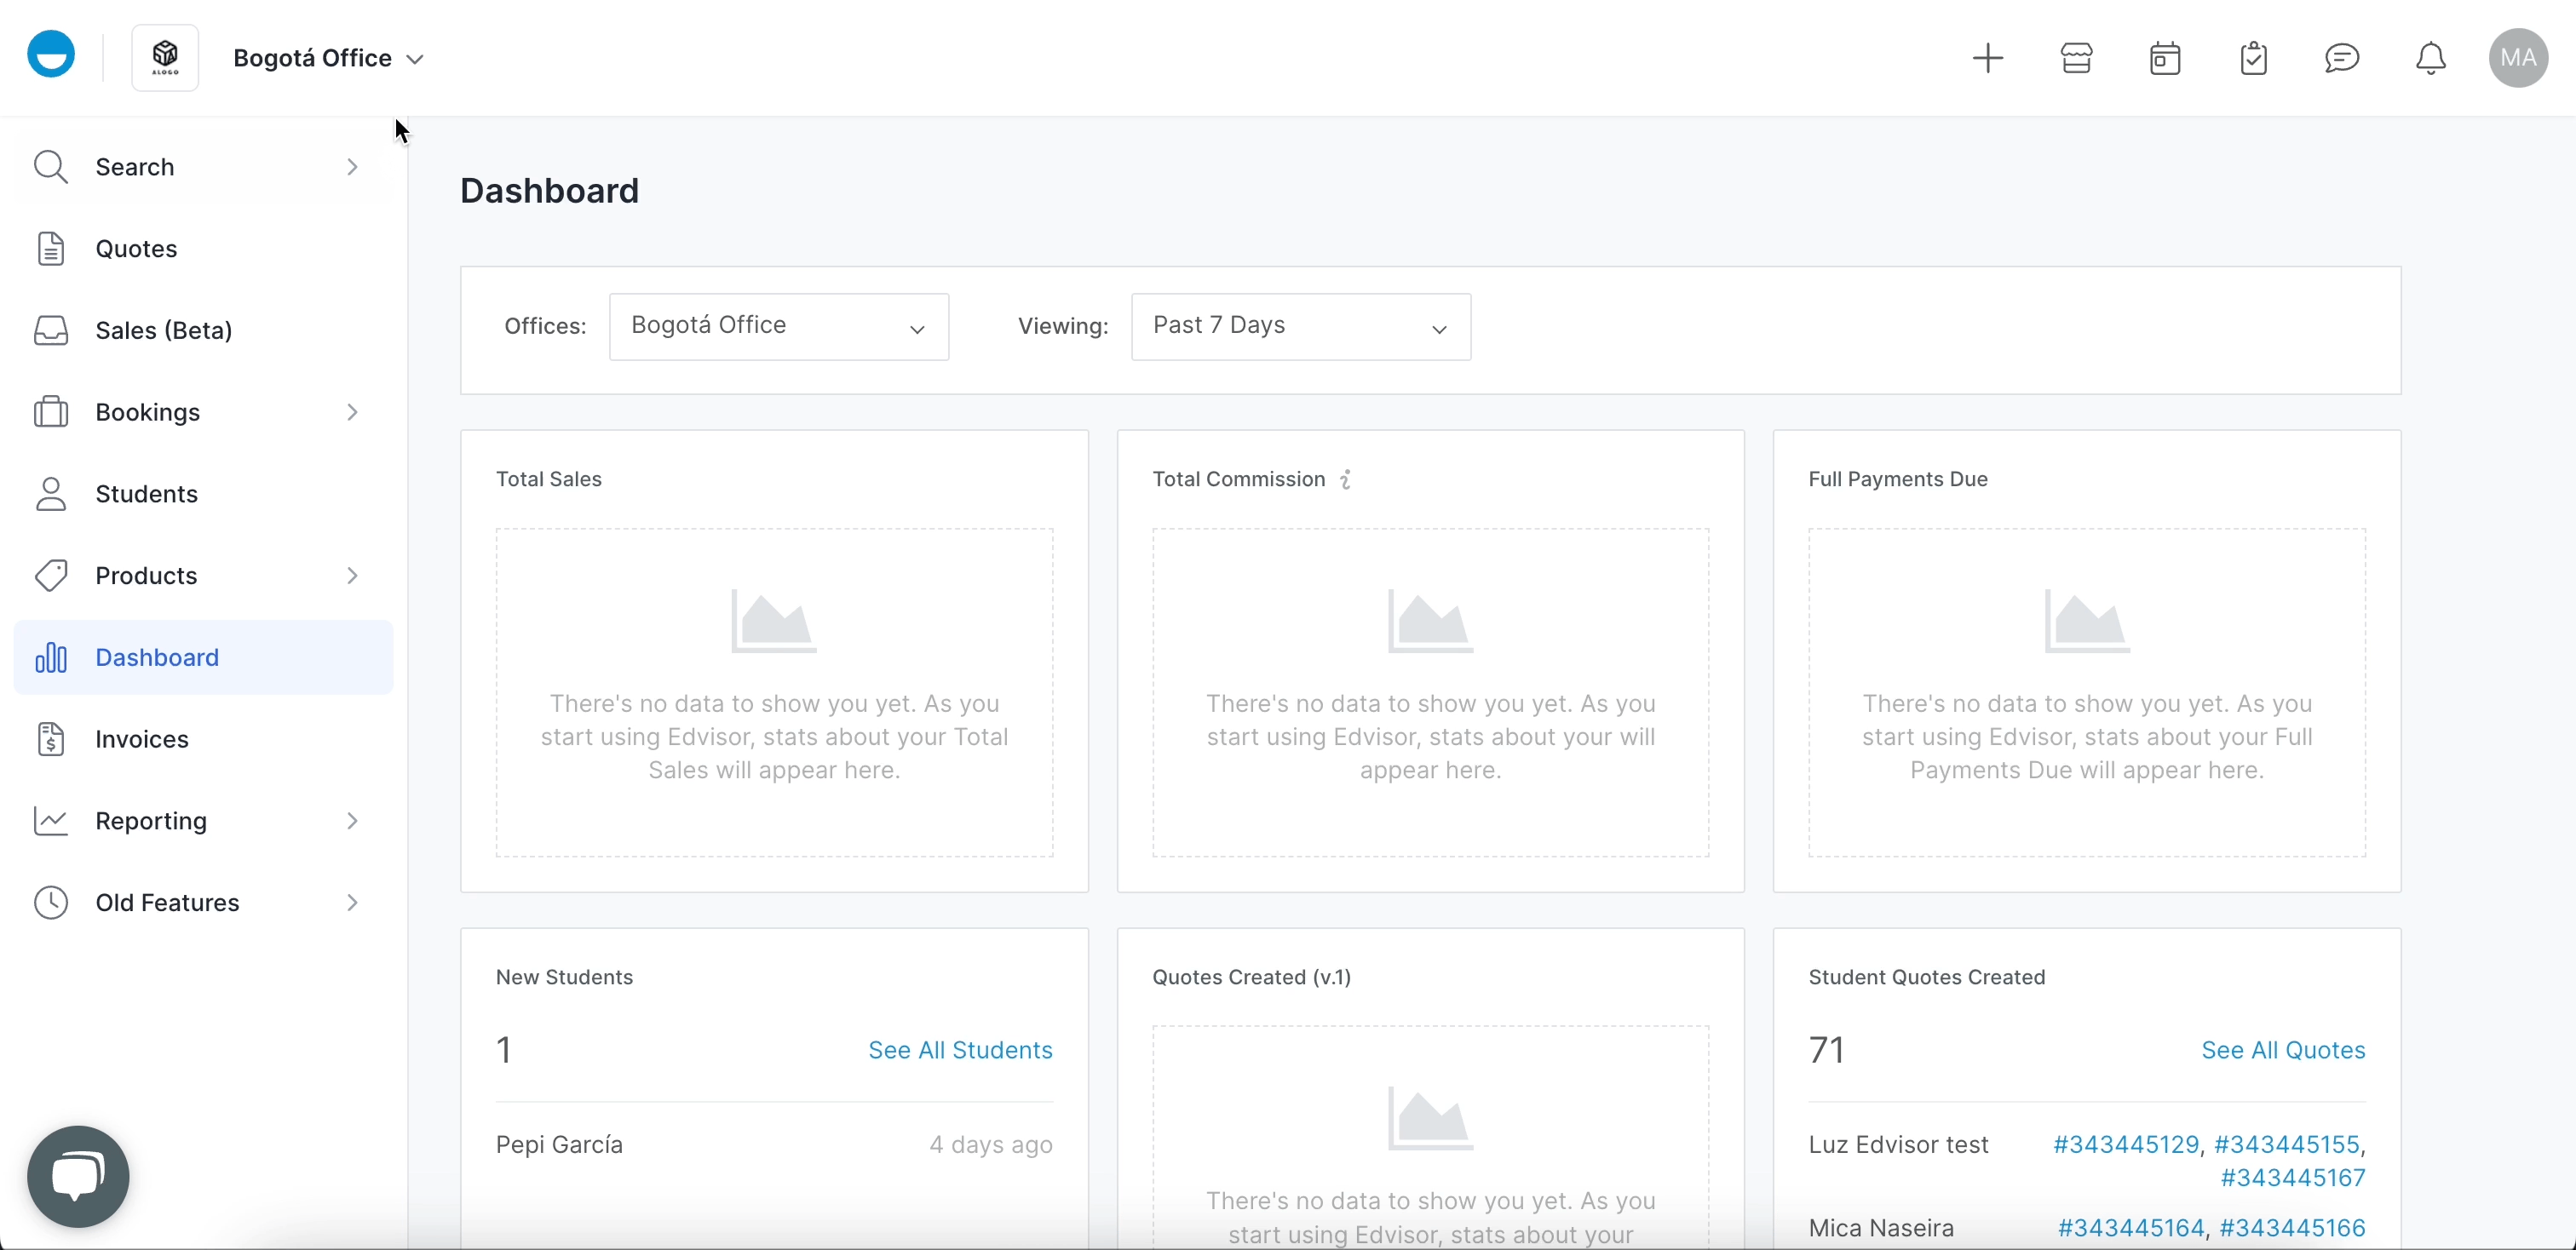2576x1250 pixels.
Task: Open the Viewing Past 7 Days dropdown
Action: (1300, 327)
